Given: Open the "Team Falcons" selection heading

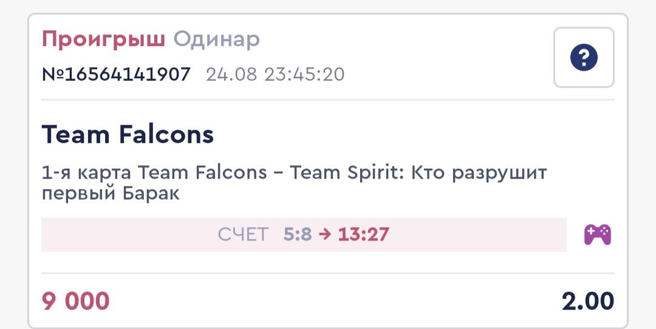Looking at the screenshot, I should click(x=128, y=135).
